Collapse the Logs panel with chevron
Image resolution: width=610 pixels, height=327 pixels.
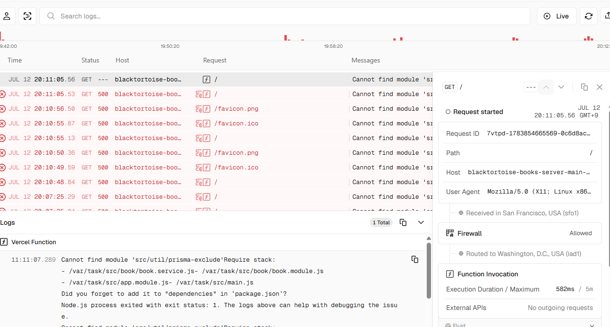tap(421, 222)
